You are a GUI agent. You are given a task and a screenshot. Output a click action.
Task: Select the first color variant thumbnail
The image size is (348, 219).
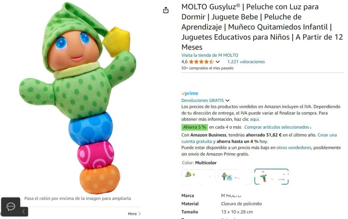point(198,177)
